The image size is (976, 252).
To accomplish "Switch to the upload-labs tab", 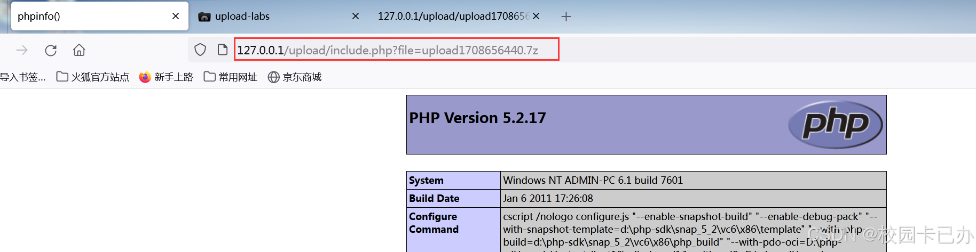I will [278, 17].
